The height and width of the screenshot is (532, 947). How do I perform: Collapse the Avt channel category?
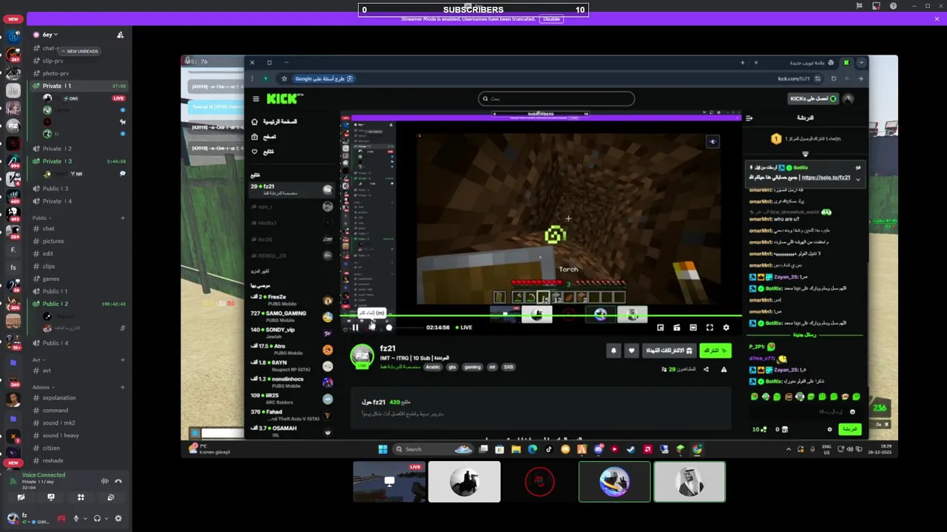click(x=38, y=360)
